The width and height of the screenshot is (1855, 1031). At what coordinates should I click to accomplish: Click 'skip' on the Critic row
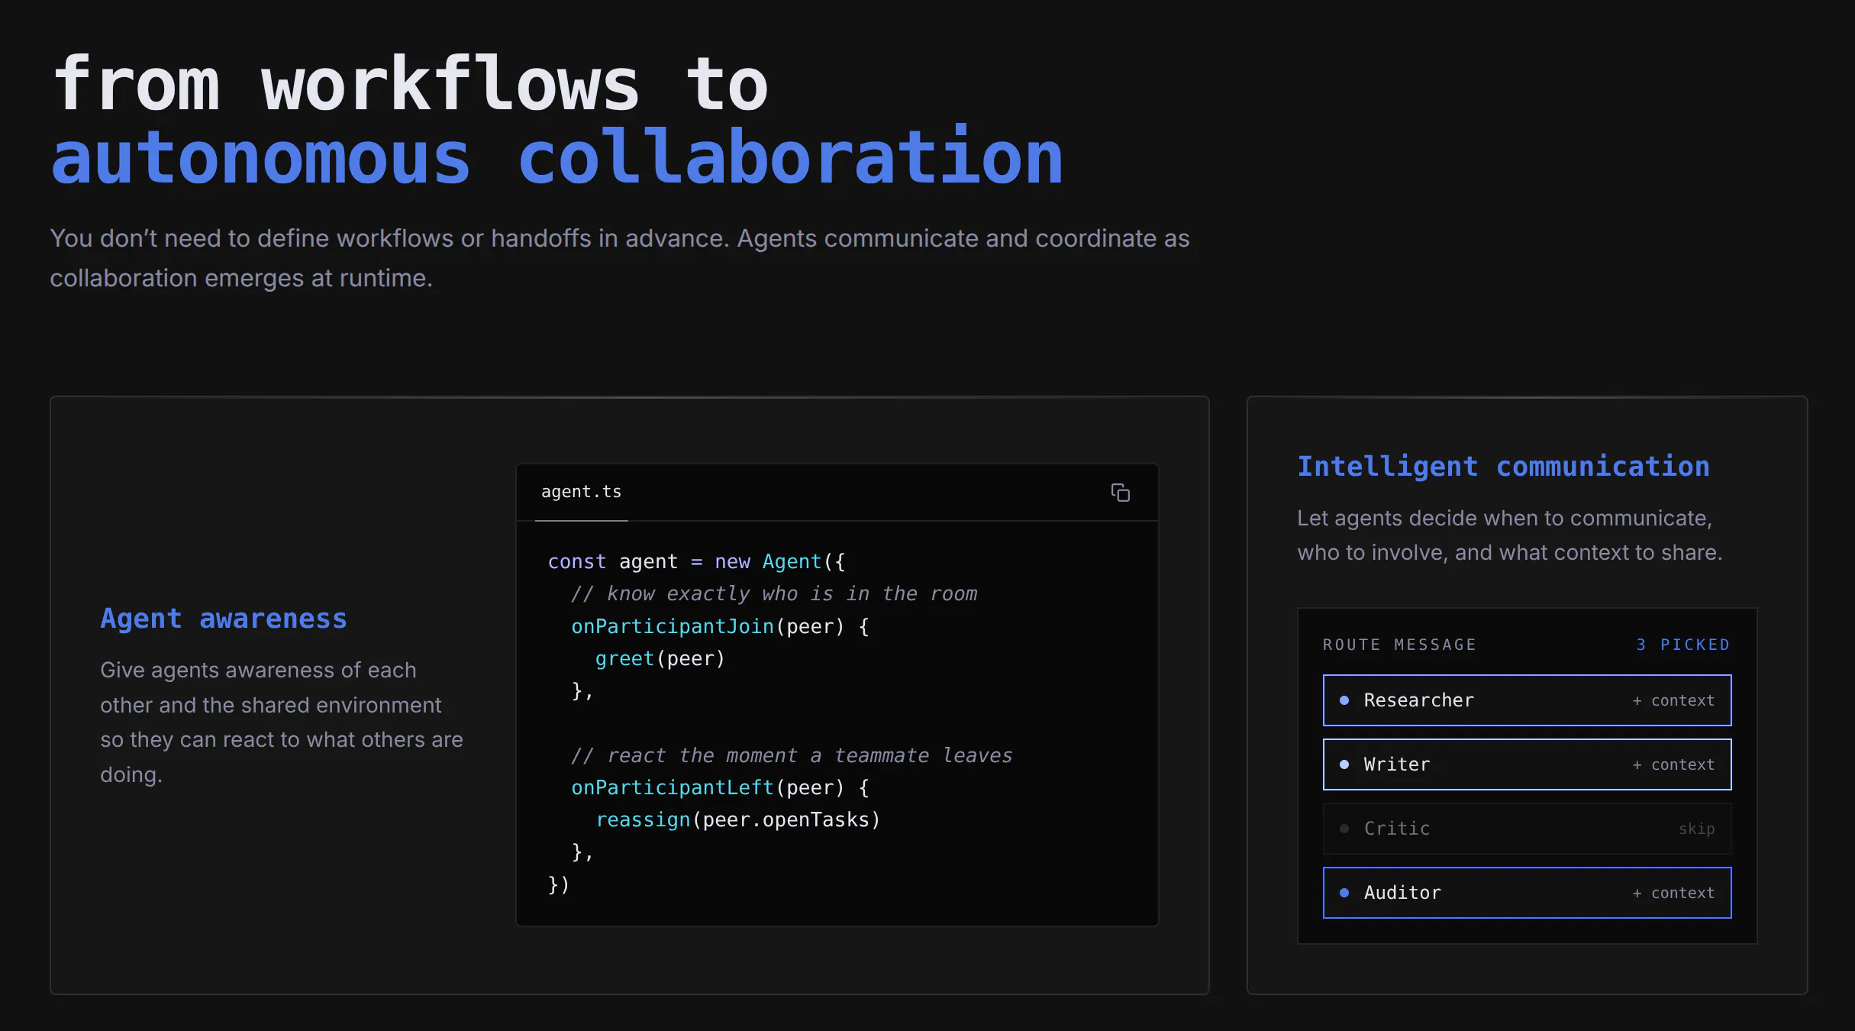pyautogui.click(x=1696, y=829)
